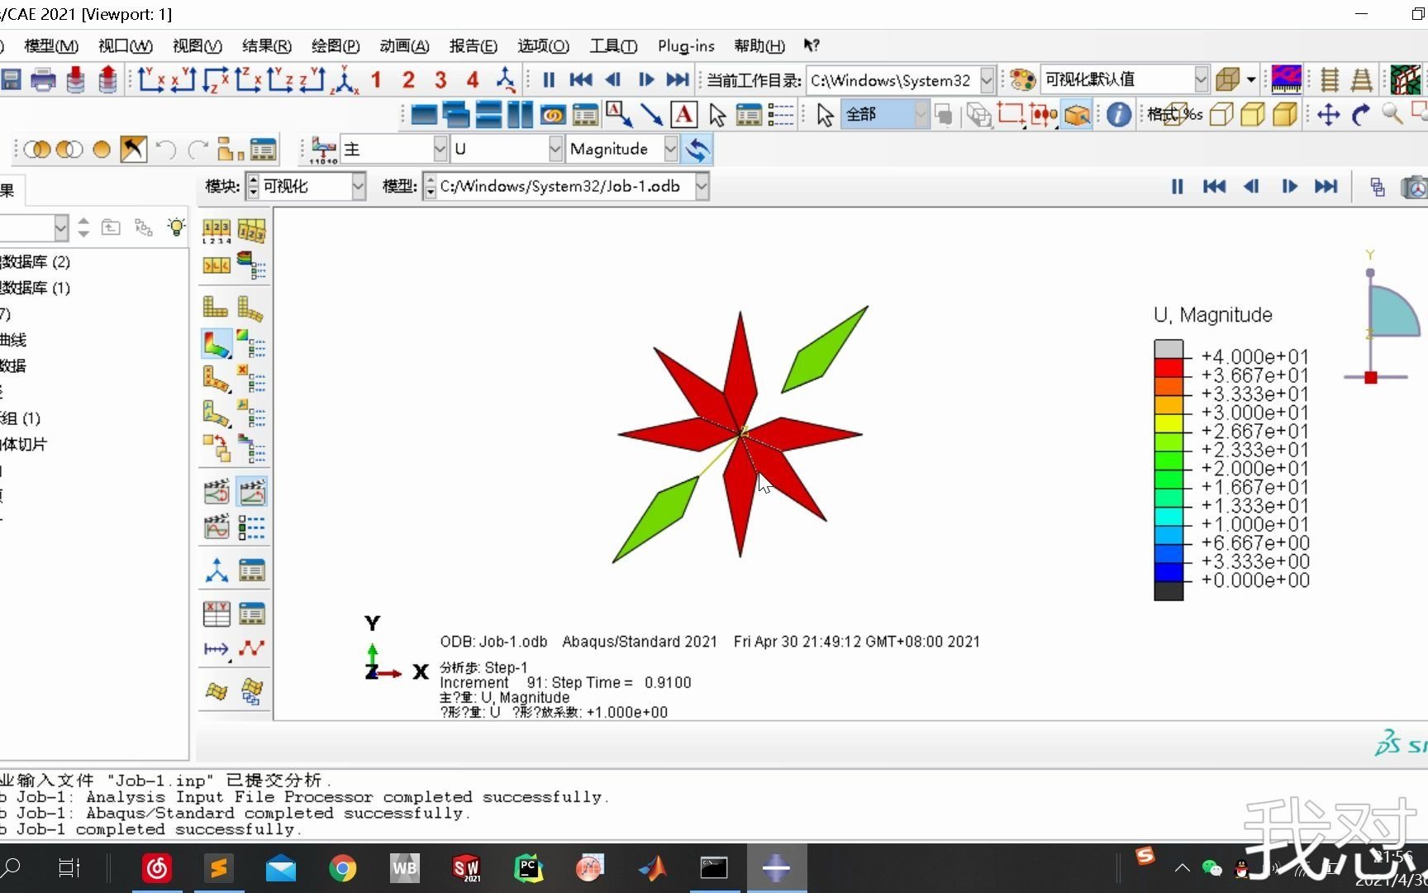
Task: Click the animate scale factor icon
Action: pyautogui.click(x=217, y=492)
